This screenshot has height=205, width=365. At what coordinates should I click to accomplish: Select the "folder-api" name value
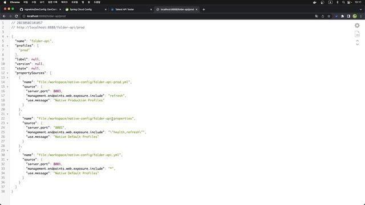[x=40, y=41]
